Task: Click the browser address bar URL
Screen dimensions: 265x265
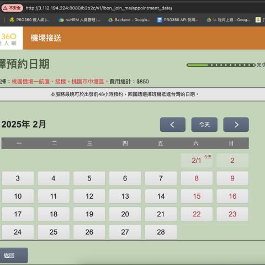Action: pos(99,8)
